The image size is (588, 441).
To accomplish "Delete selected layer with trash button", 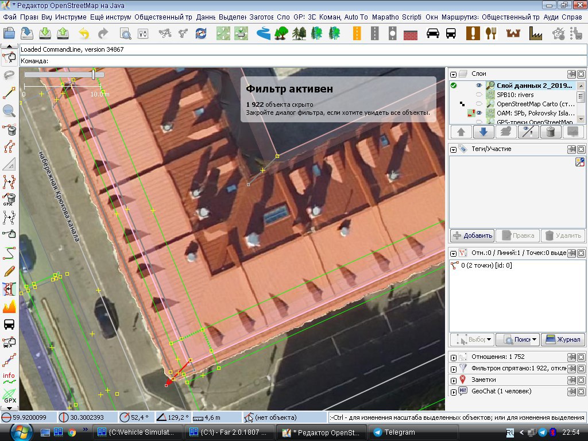I will click(551, 132).
